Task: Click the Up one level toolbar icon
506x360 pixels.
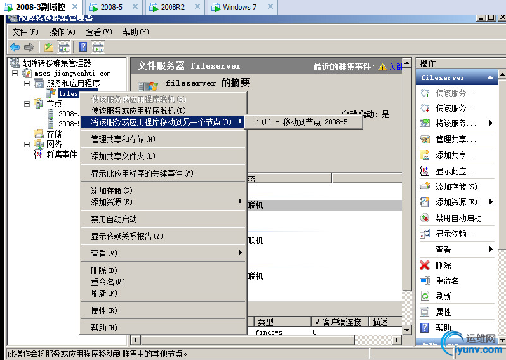Action: click(x=49, y=48)
